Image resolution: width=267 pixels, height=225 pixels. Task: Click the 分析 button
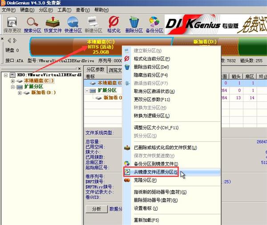tap(97, 209)
